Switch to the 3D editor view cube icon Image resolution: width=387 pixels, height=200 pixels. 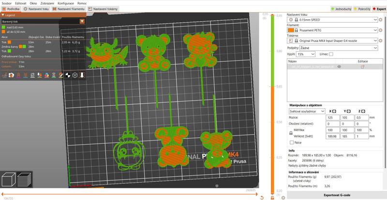tap(8, 179)
